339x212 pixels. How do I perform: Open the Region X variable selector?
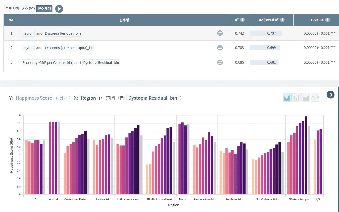point(88,98)
